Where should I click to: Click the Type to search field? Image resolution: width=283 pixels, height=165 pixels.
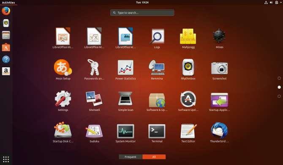point(142,13)
